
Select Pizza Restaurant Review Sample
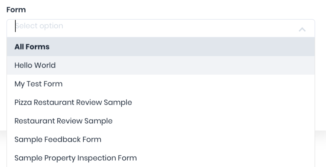tap(73, 102)
